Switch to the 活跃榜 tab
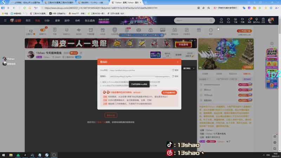Screen dimensions: 281x158 click(219, 74)
